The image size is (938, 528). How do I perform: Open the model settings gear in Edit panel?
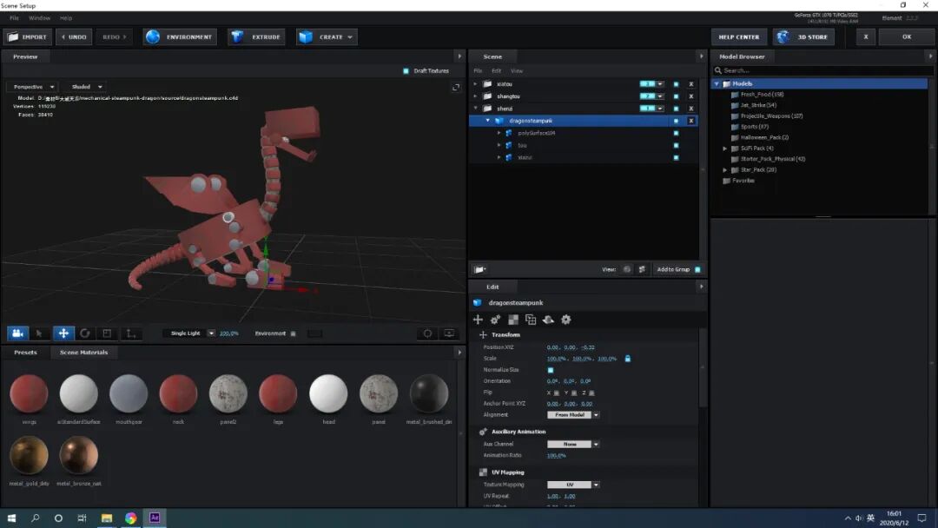tap(566, 320)
